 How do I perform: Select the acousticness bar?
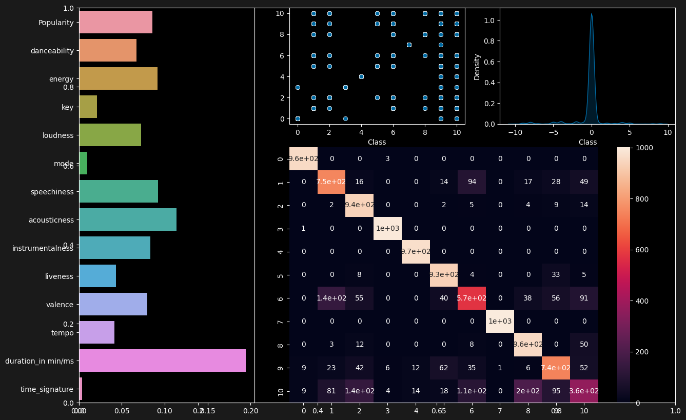(128, 219)
